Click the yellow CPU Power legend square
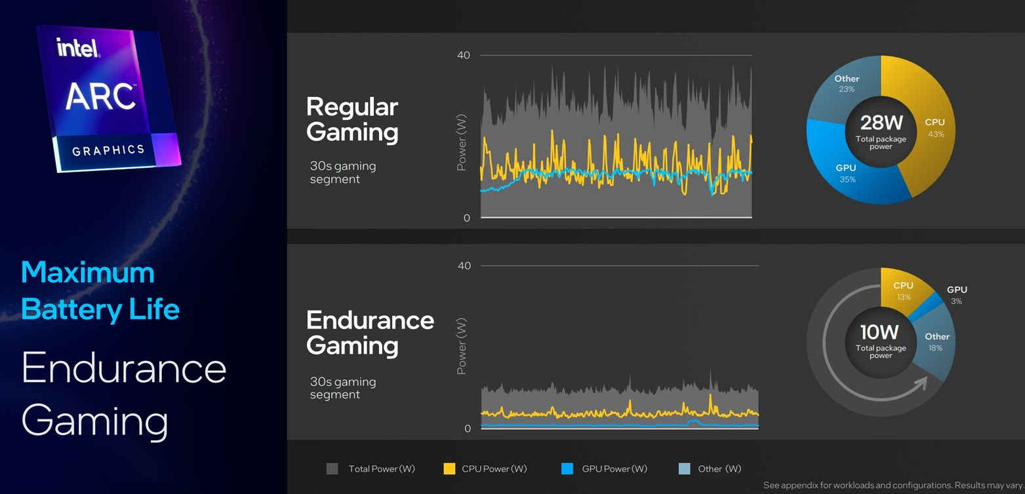 click(x=449, y=468)
